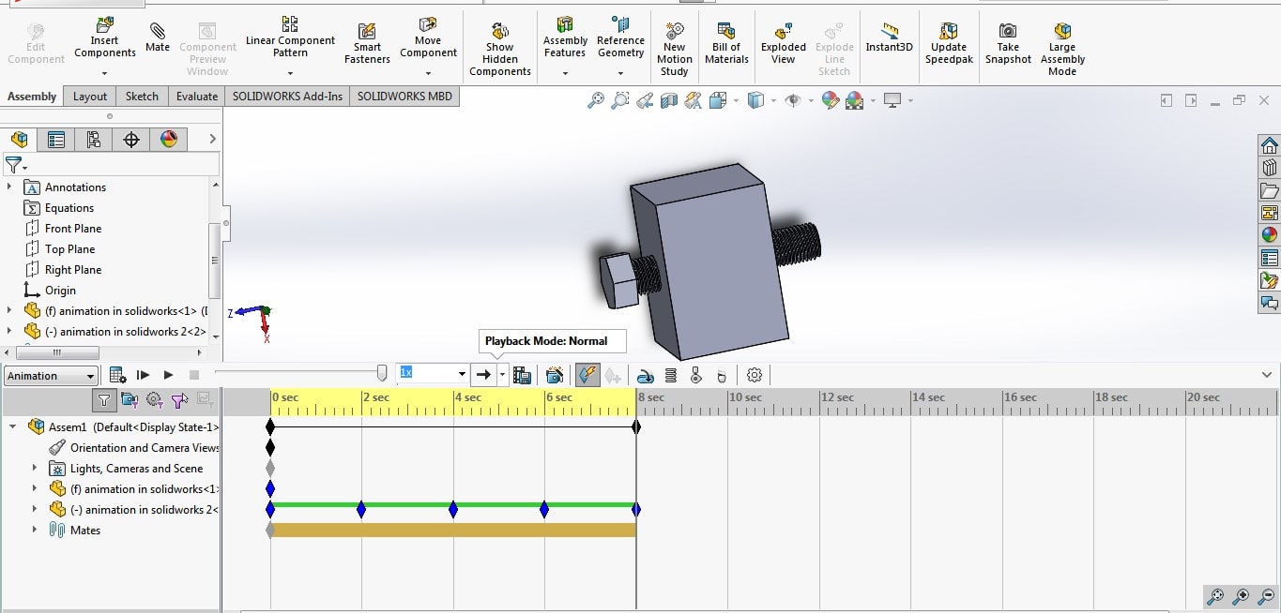The image size is (1281, 613).
Task: Click the Update Speedpak tool
Action: [x=948, y=44]
